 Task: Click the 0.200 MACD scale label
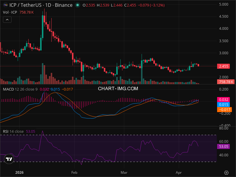pyautogui.click(x=224, y=89)
